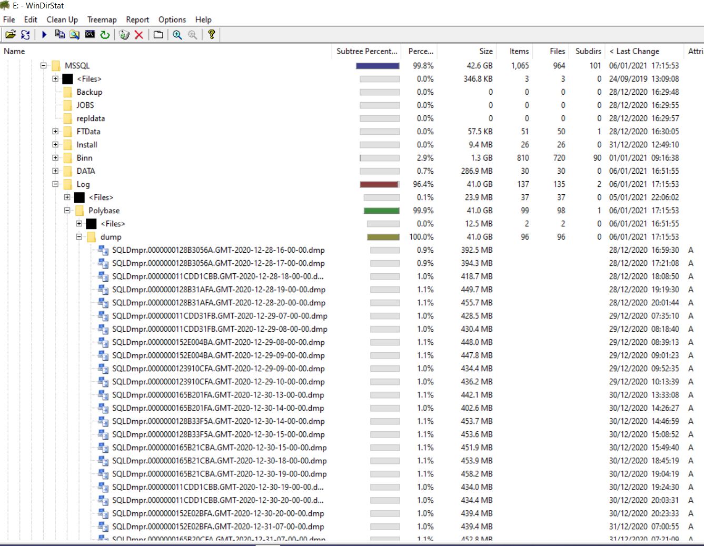Click the dump folder icon

coord(92,237)
